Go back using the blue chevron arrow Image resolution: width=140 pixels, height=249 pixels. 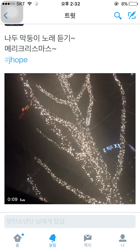[6, 15]
